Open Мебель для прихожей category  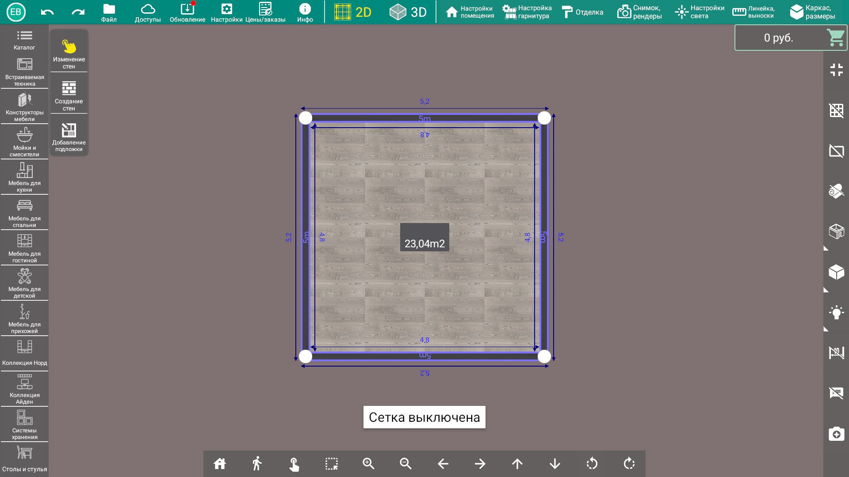(x=24, y=318)
